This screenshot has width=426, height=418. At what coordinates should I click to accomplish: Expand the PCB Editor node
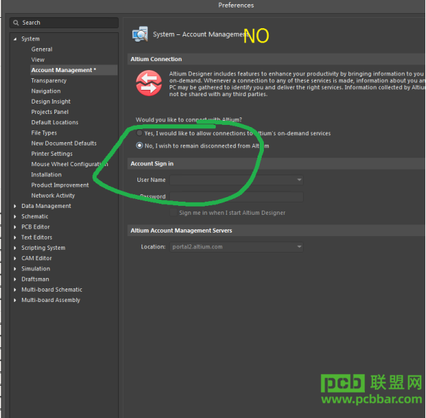pyautogui.click(x=15, y=227)
